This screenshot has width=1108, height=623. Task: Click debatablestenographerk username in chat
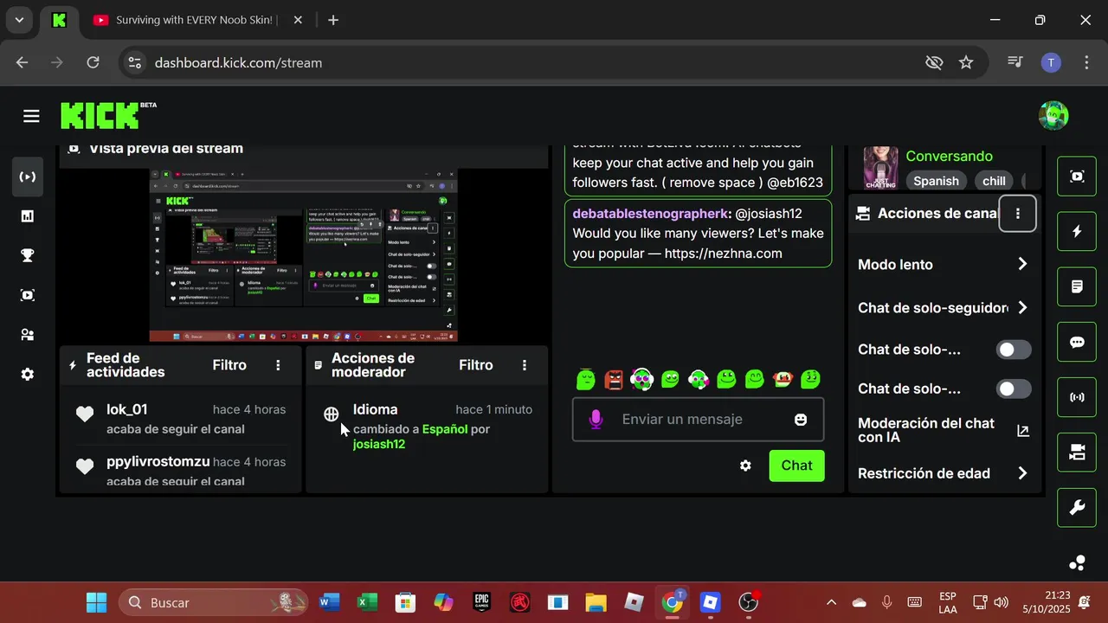650,213
